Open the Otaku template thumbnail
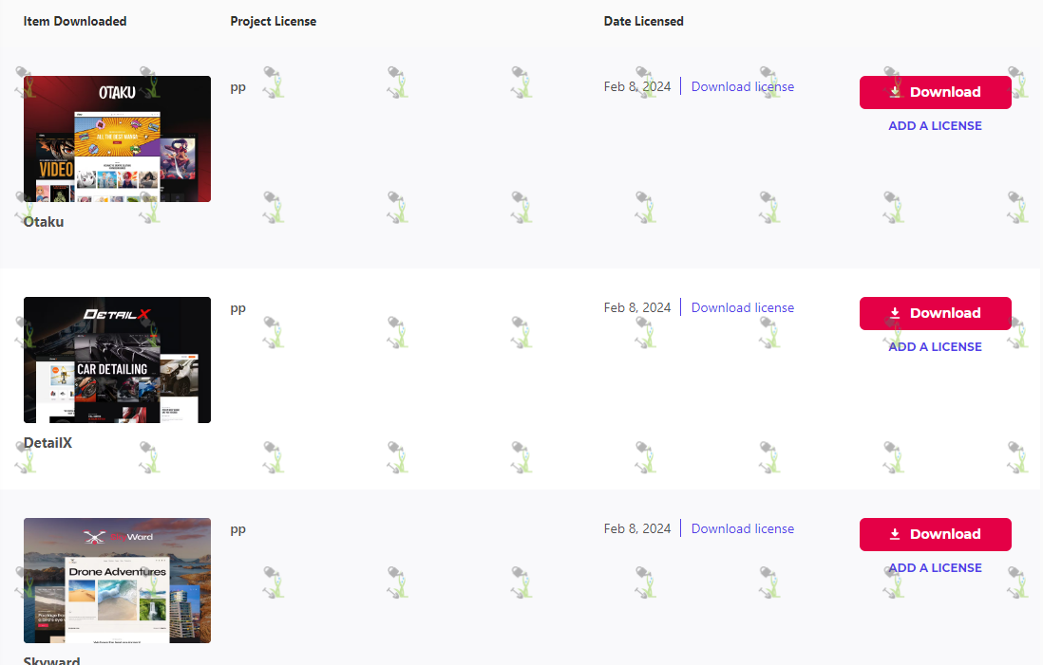The image size is (1043, 665). (x=117, y=139)
